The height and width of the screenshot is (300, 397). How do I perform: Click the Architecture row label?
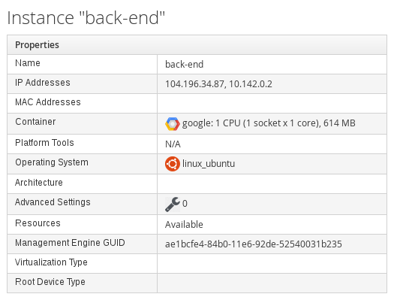(39, 183)
